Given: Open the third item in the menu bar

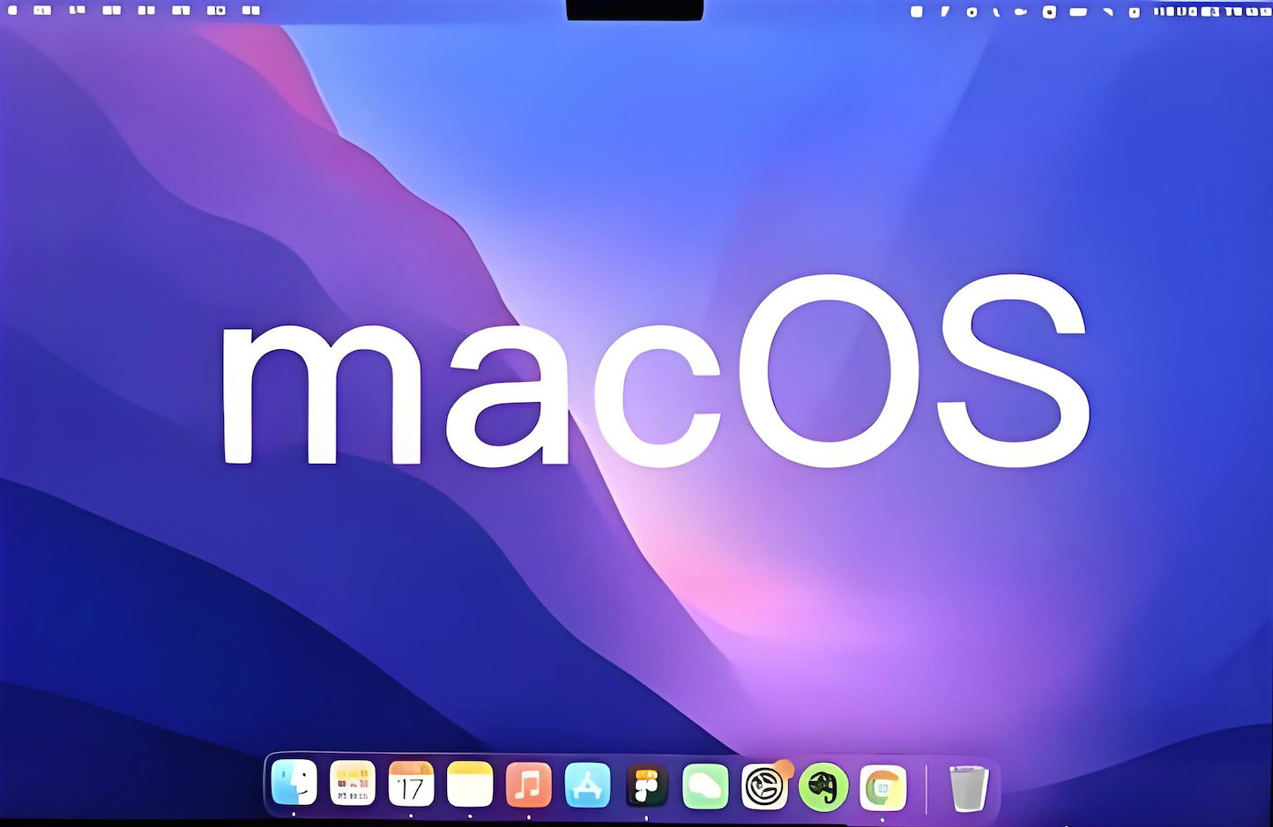Looking at the screenshot, I should pyautogui.click(x=78, y=11).
